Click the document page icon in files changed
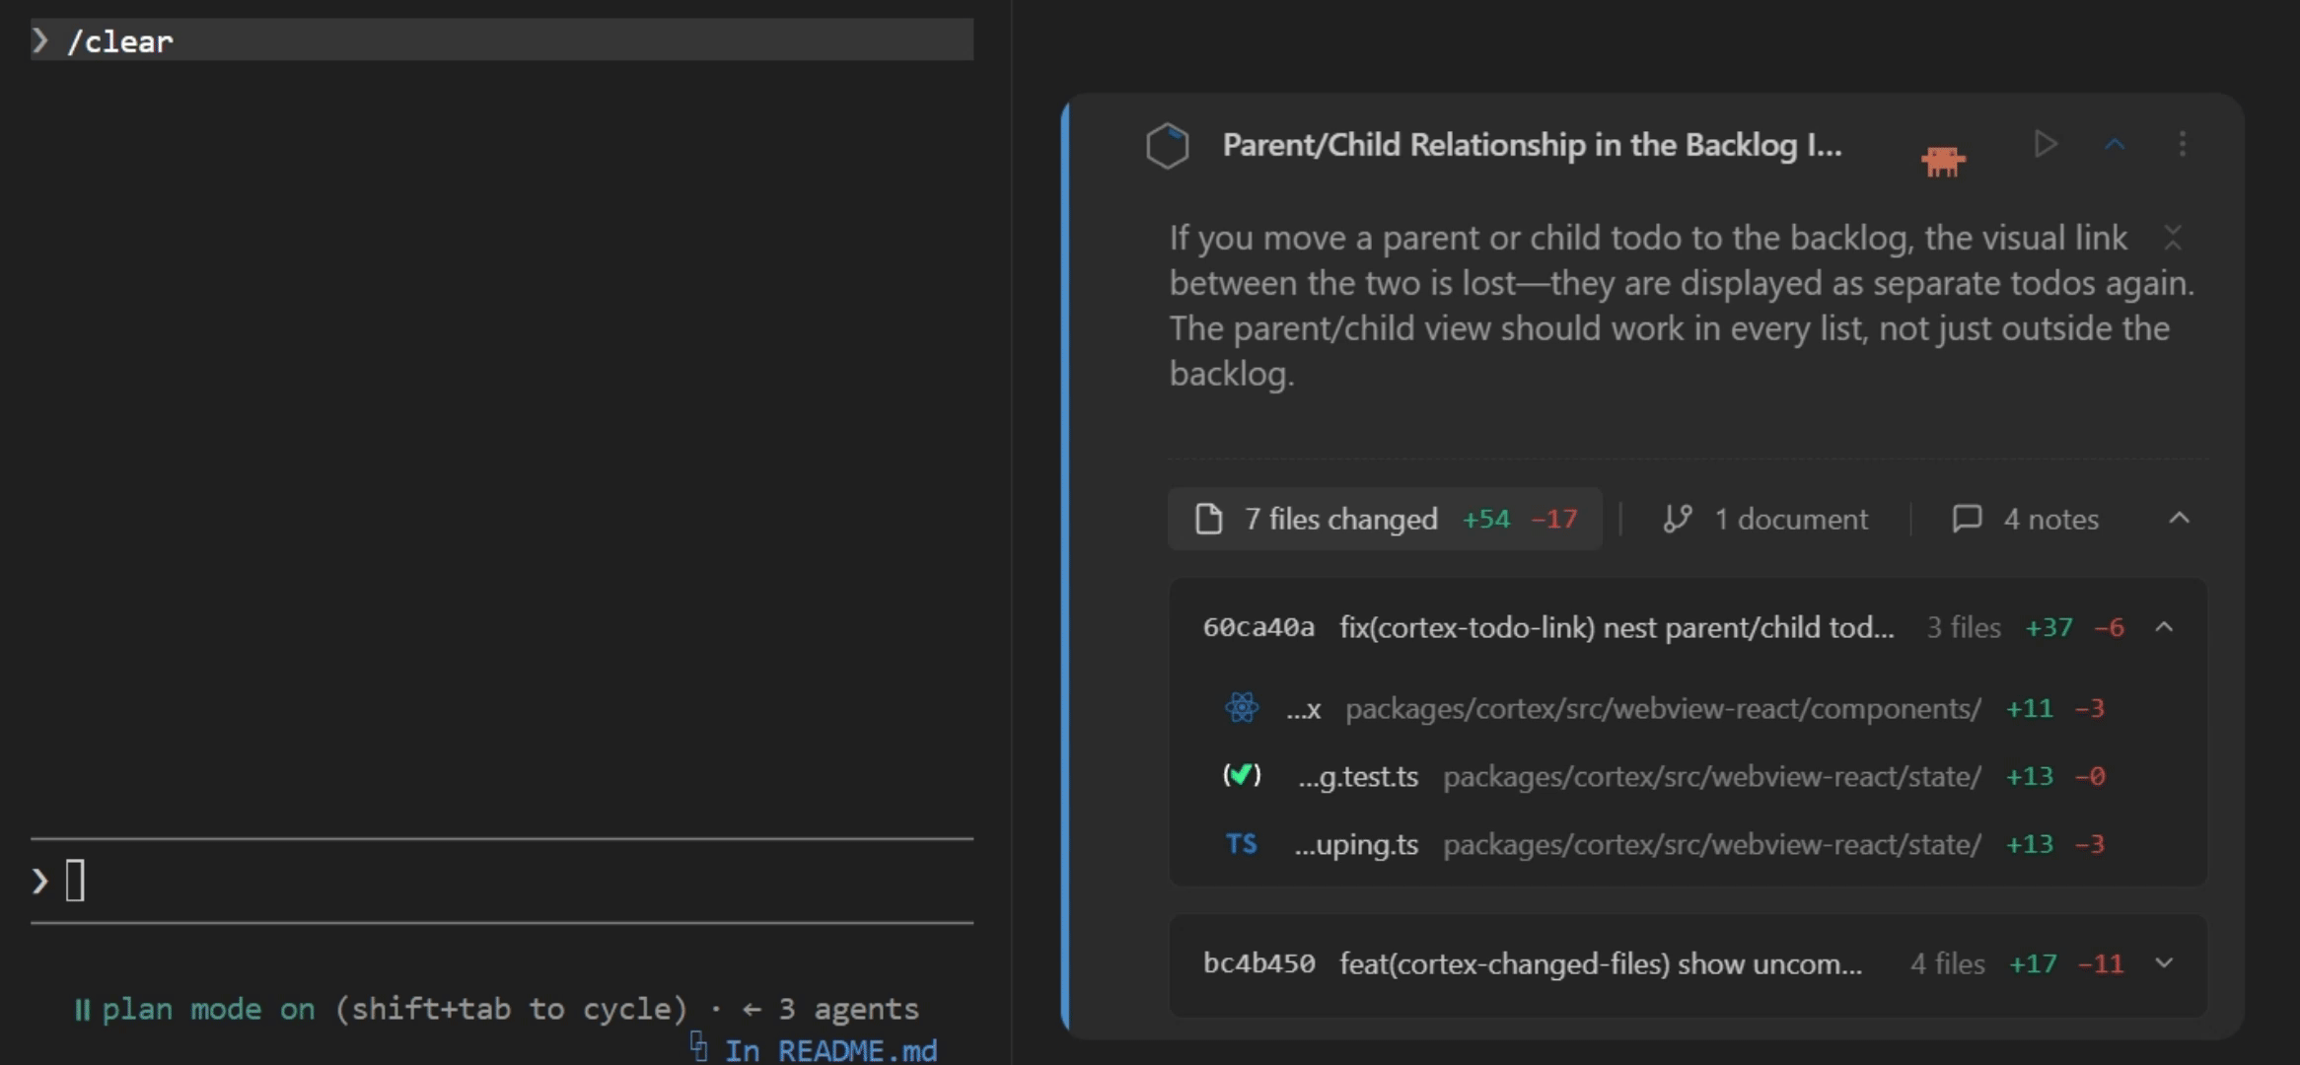This screenshot has width=2300, height=1065. (x=1209, y=519)
